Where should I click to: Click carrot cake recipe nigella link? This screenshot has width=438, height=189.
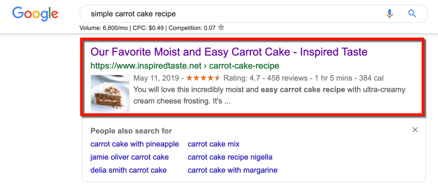[230, 157]
